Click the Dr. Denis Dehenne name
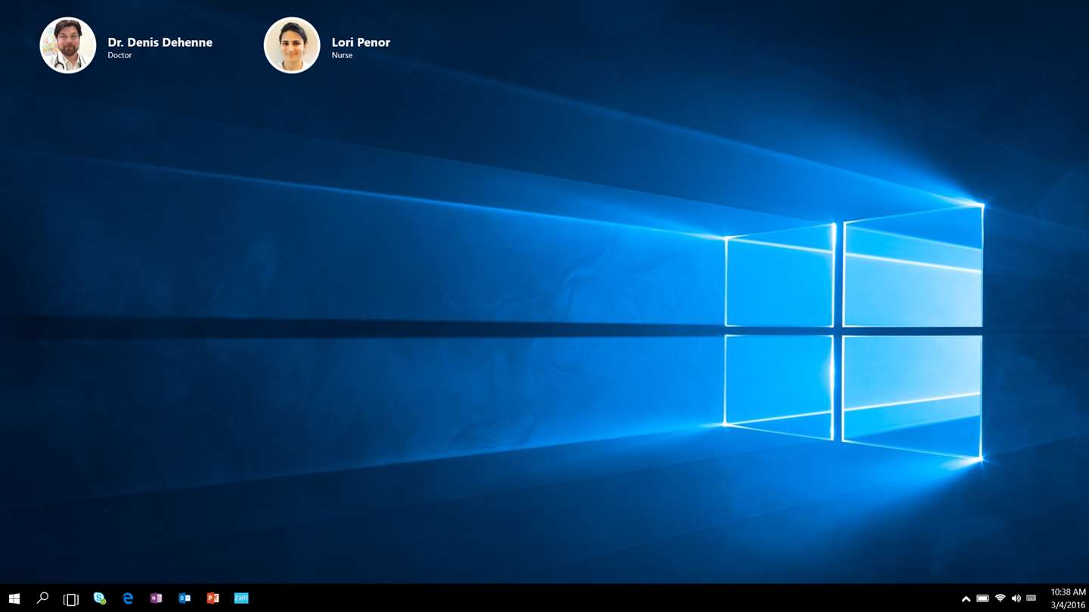Viewport: 1089px width, 612px height. tap(160, 42)
